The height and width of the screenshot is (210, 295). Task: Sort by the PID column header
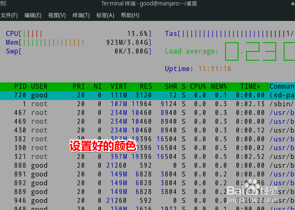coord(21,87)
